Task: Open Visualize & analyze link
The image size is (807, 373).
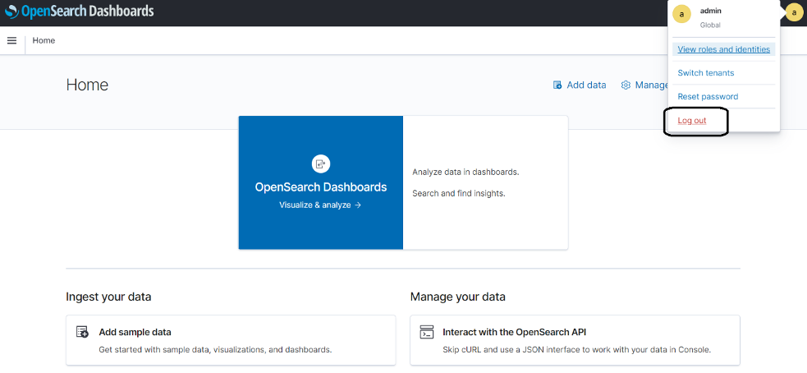Action: (x=320, y=205)
